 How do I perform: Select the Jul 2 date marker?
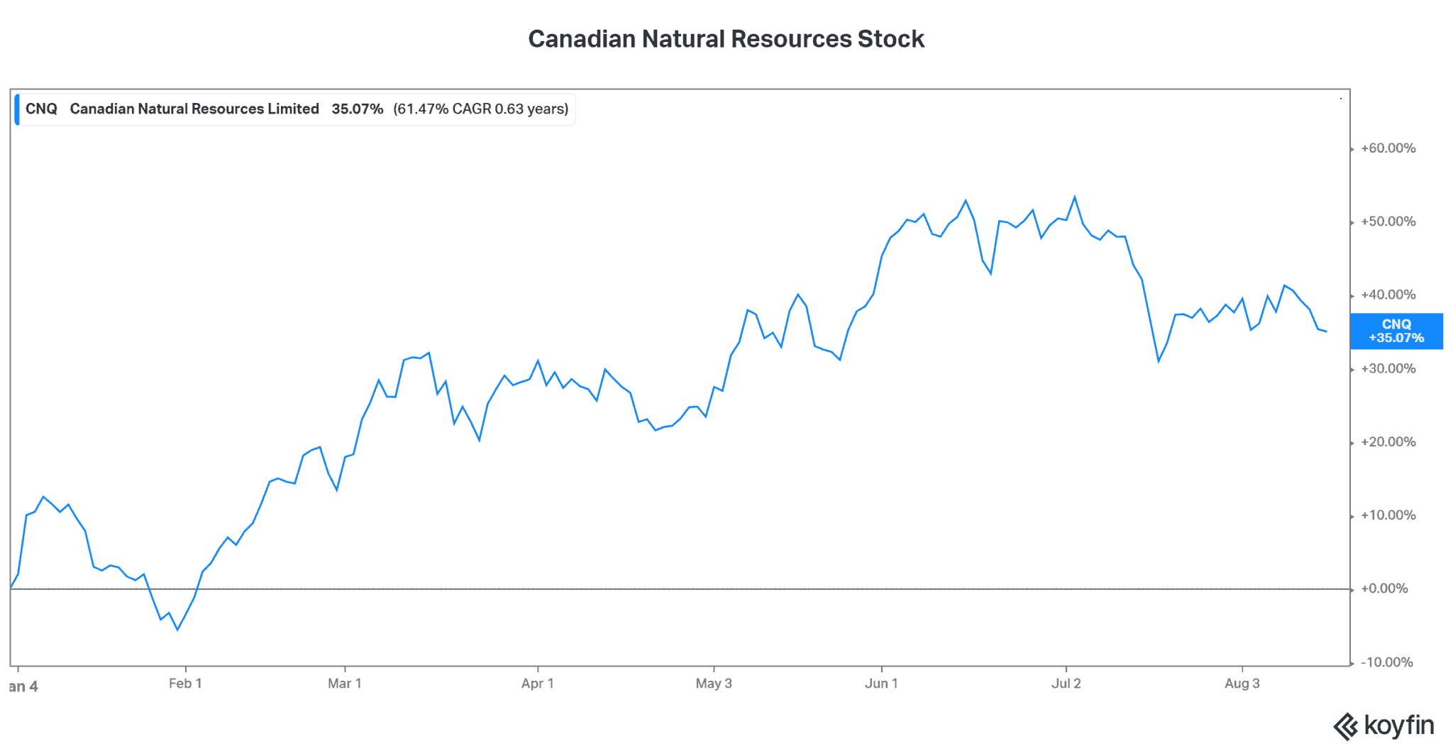(1066, 684)
